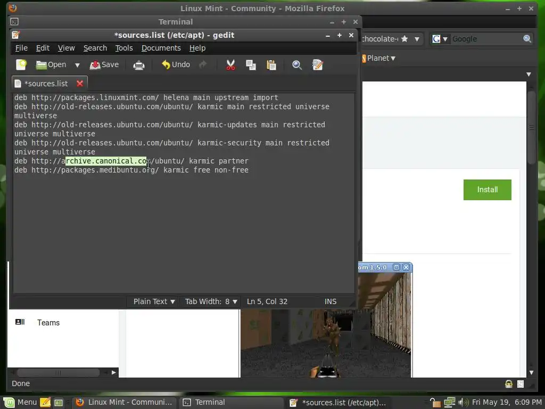Click the horizontal scrollbar right arrow
The height and width of the screenshot is (409, 545).
click(113, 372)
